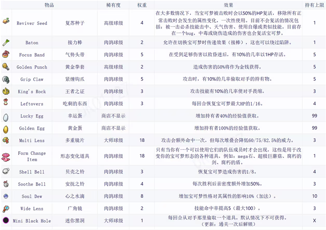326x230 pixels.
Task: Click the Chinese name 广角镜
Action: point(75,208)
